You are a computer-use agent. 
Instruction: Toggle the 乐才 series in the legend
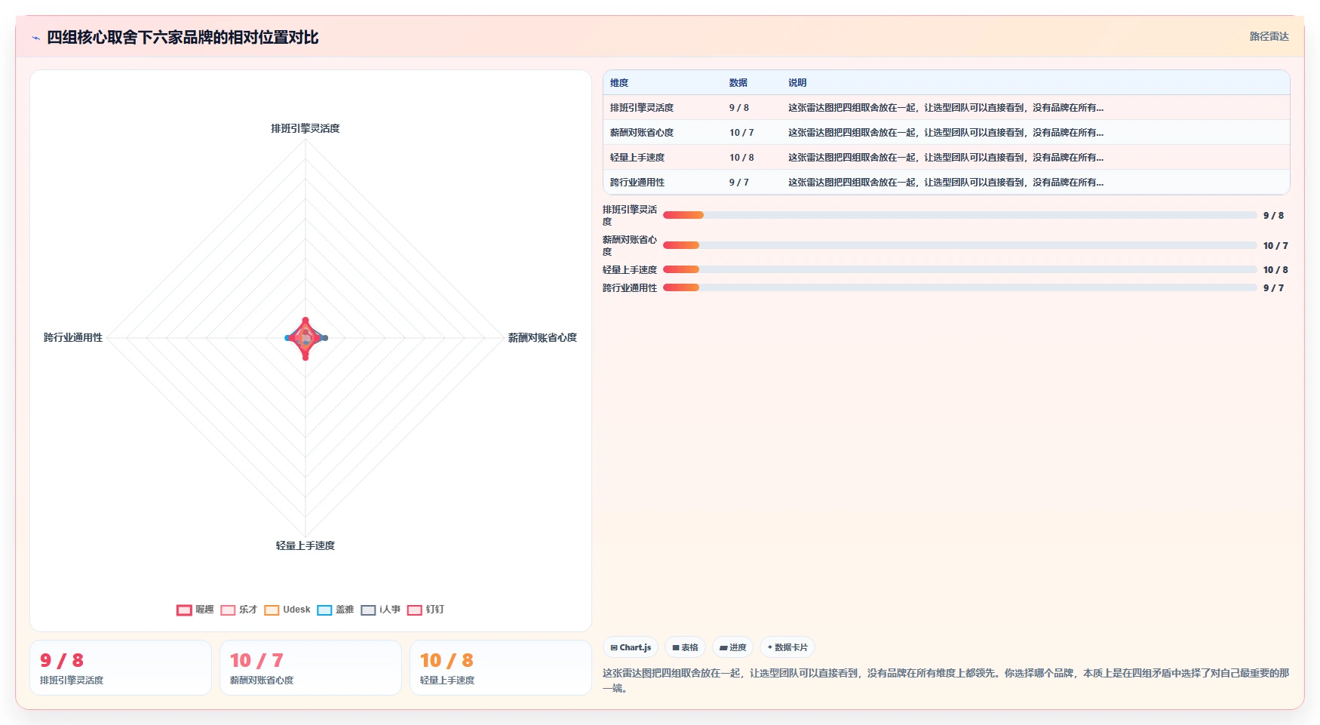238,610
